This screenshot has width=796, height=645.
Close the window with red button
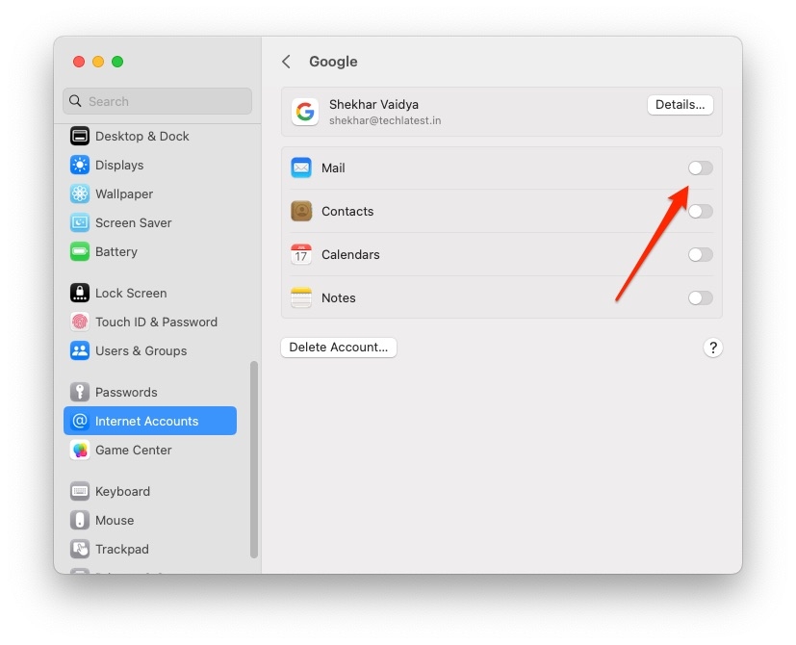click(79, 62)
